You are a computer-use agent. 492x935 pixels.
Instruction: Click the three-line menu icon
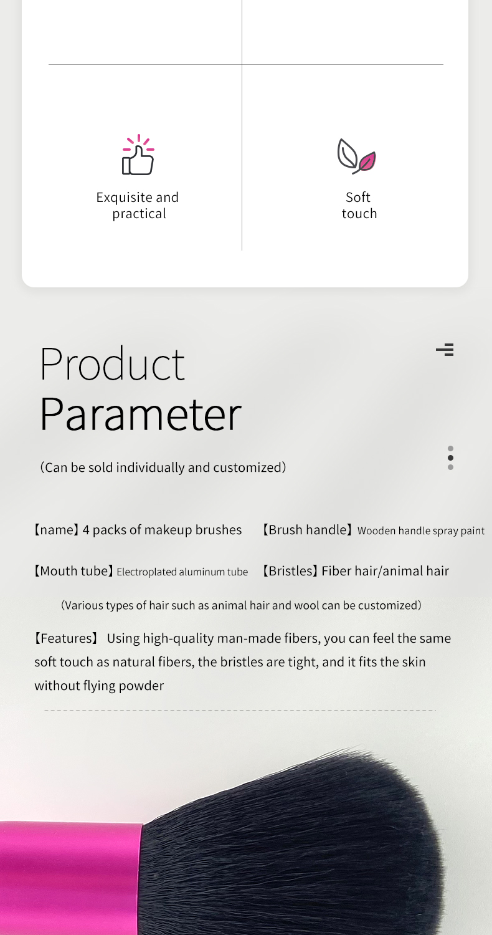pyautogui.click(x=445, y=350)
